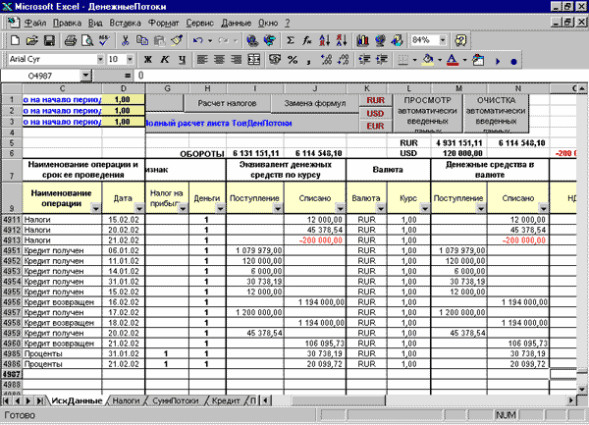
Task: Open filter dropdown for Наименование операции
Action: coord(96,208)
